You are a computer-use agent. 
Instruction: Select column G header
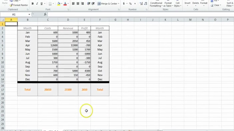(116, 20)
